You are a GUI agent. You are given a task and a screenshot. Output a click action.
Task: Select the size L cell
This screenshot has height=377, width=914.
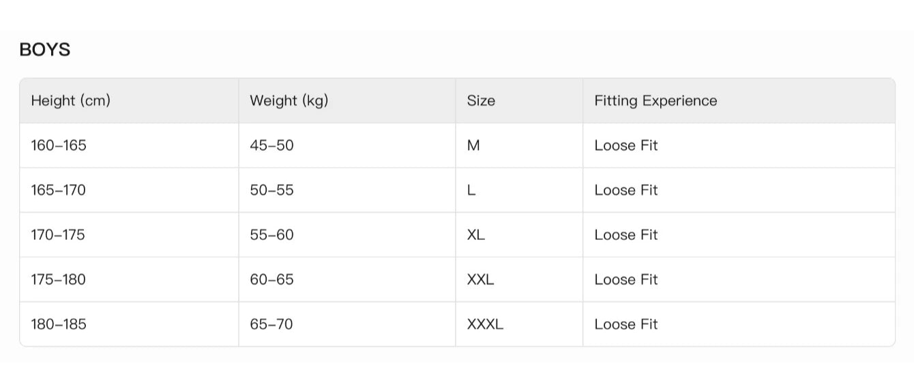point(471,190)
